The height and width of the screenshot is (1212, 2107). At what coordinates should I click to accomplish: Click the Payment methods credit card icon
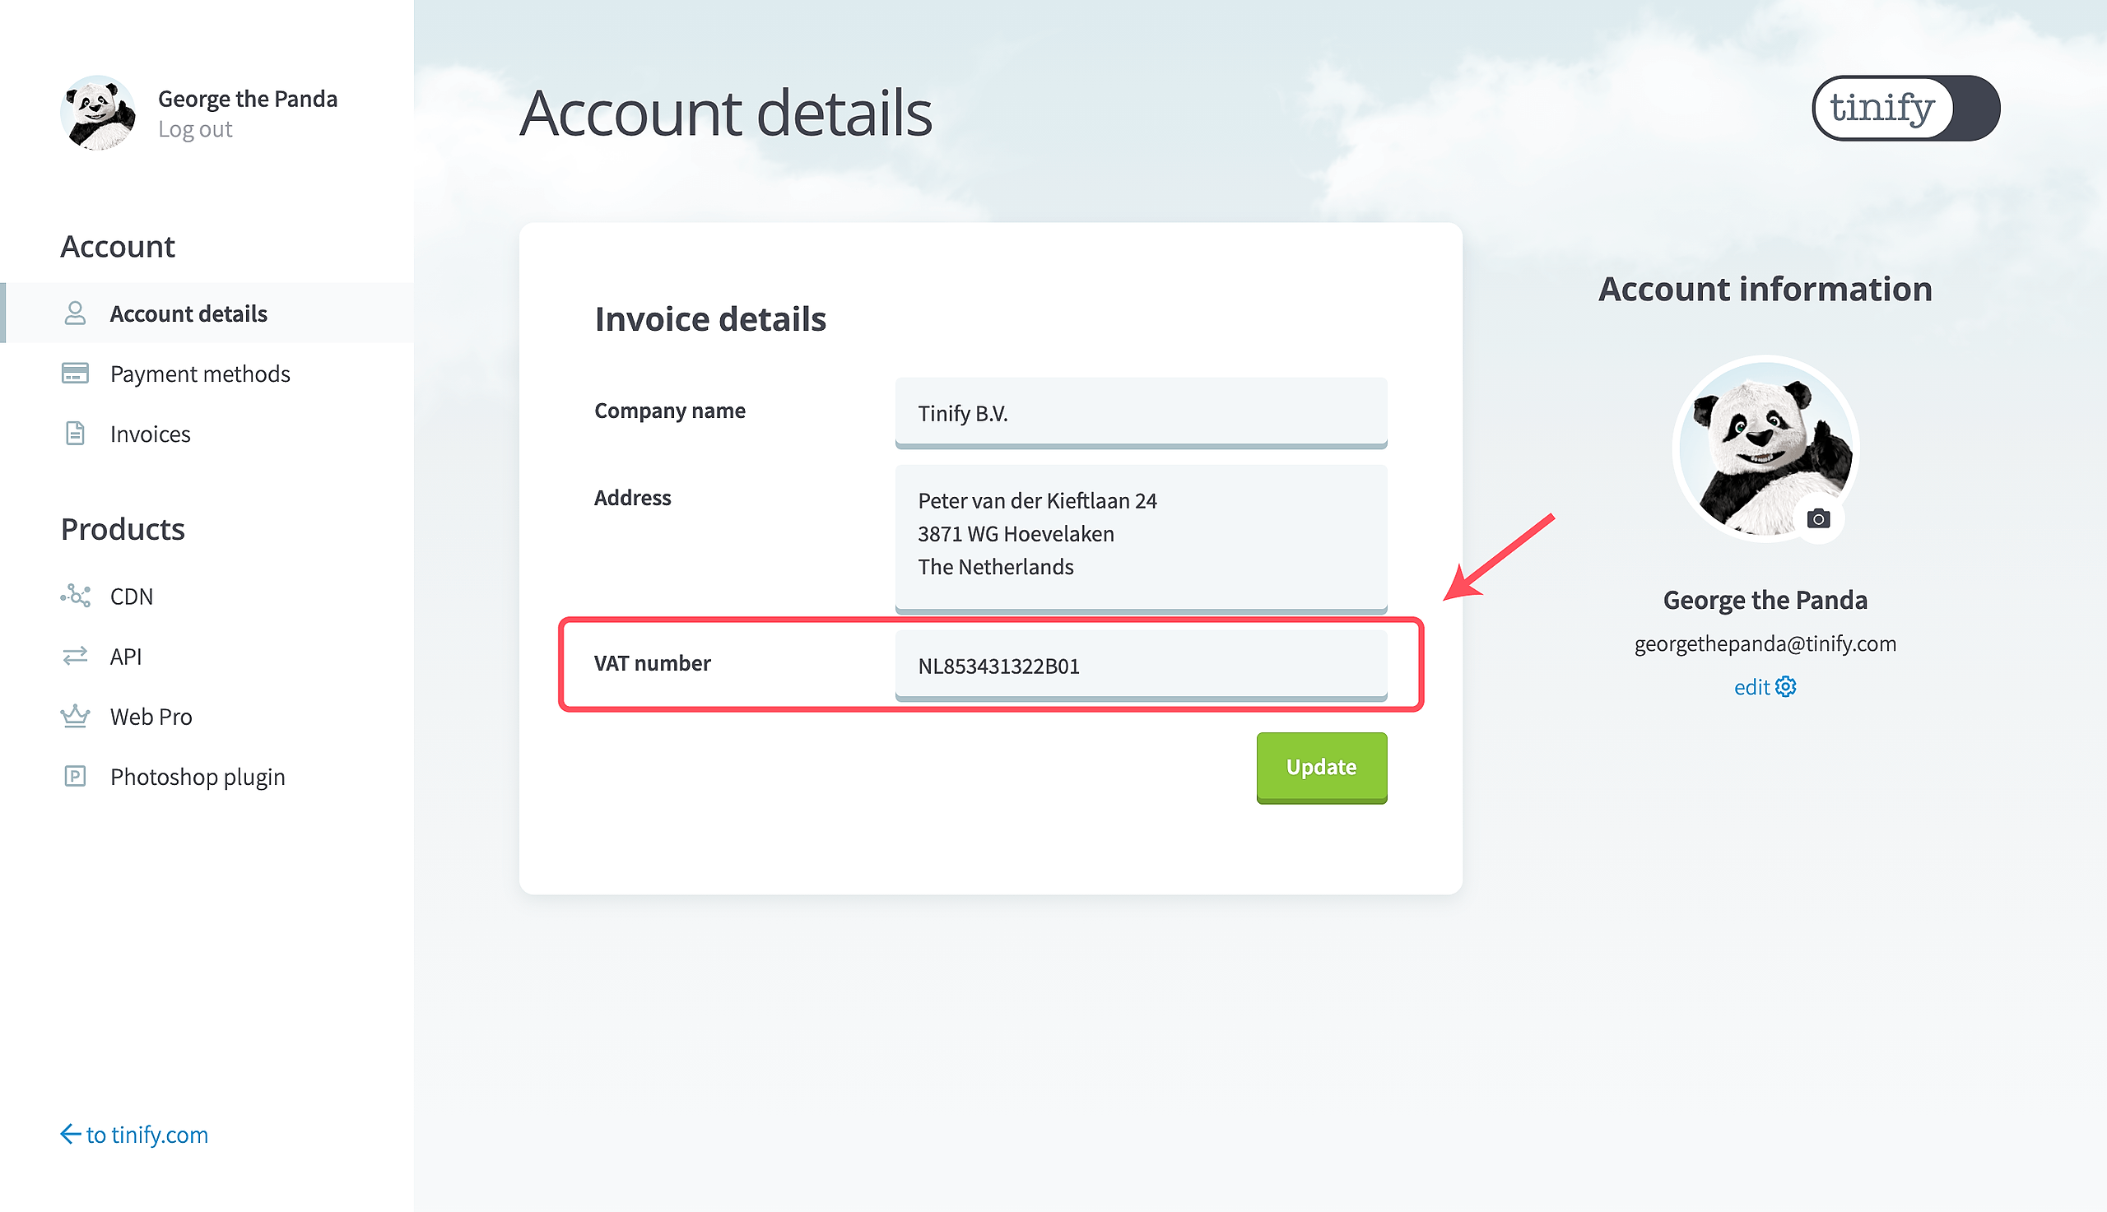coord(75,373)
